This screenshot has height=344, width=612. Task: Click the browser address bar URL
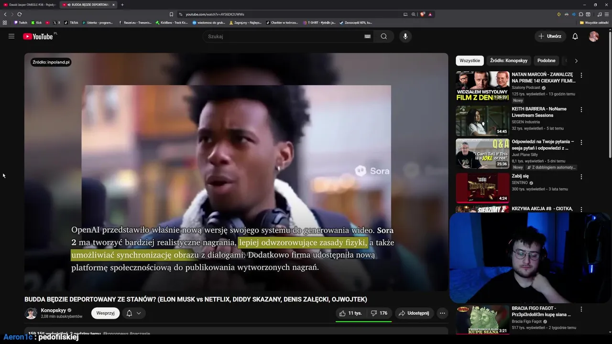click(x=215, y=14)
